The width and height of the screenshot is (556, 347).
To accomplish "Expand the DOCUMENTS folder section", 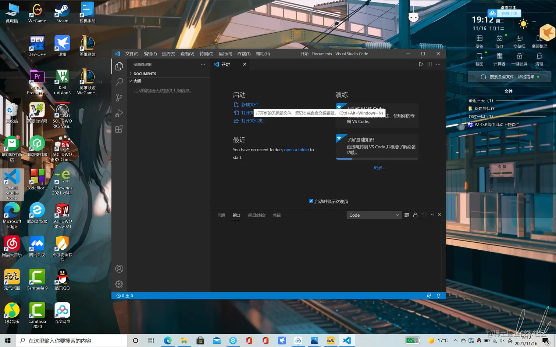I will point(170,74).
